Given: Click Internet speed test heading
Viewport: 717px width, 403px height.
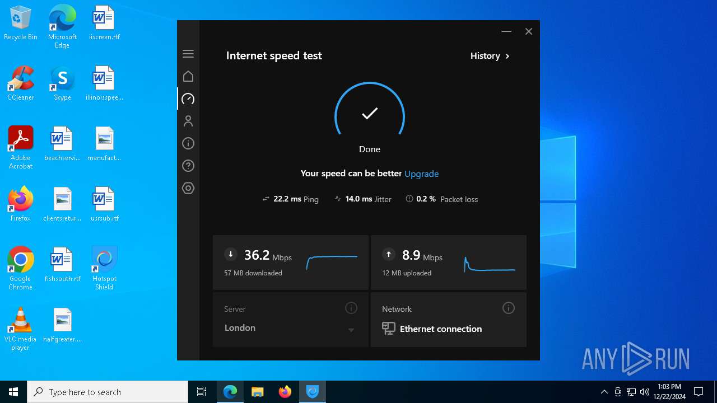Looking at the screenshot, I should [274, 55].
